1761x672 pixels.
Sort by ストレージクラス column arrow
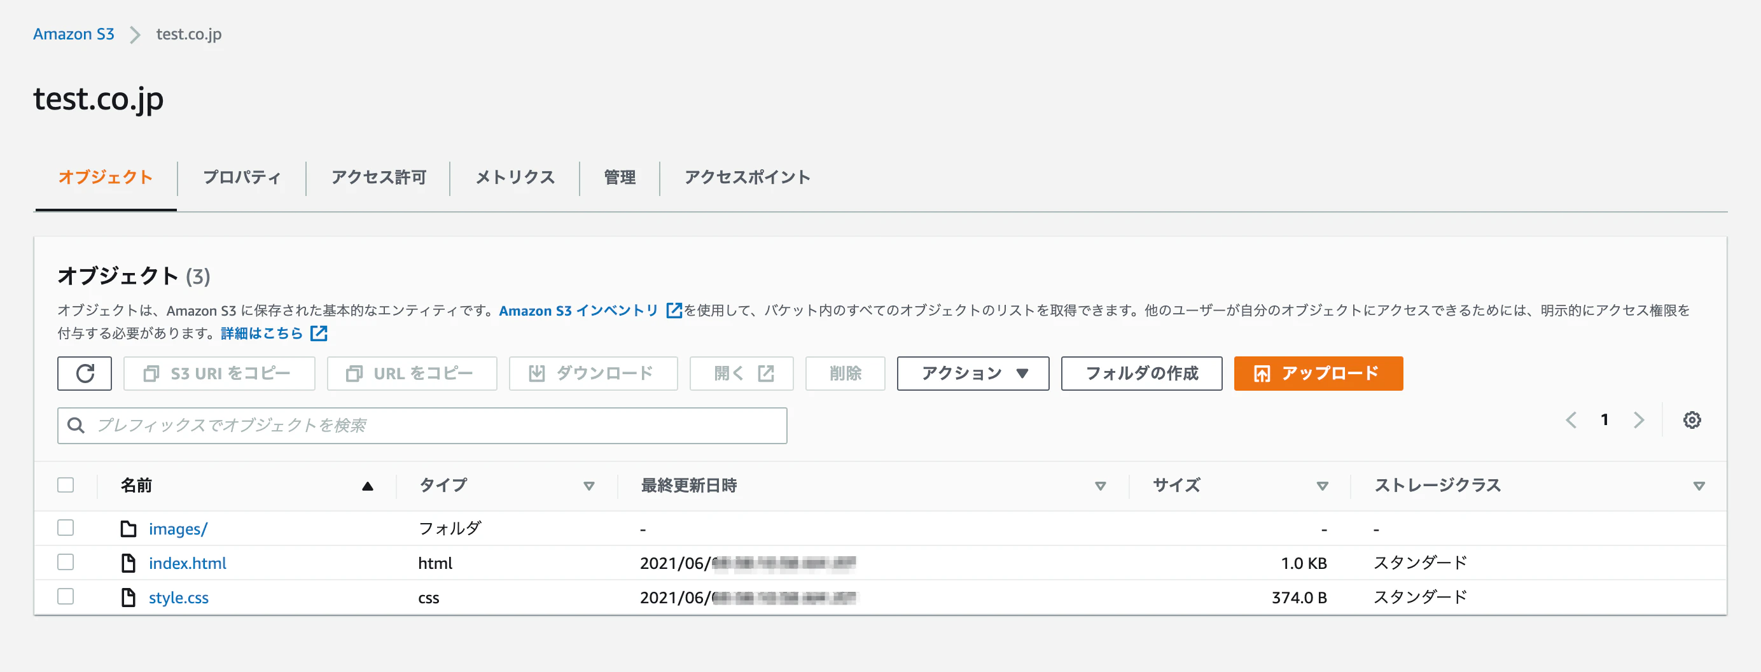[x=1699, y=486]
